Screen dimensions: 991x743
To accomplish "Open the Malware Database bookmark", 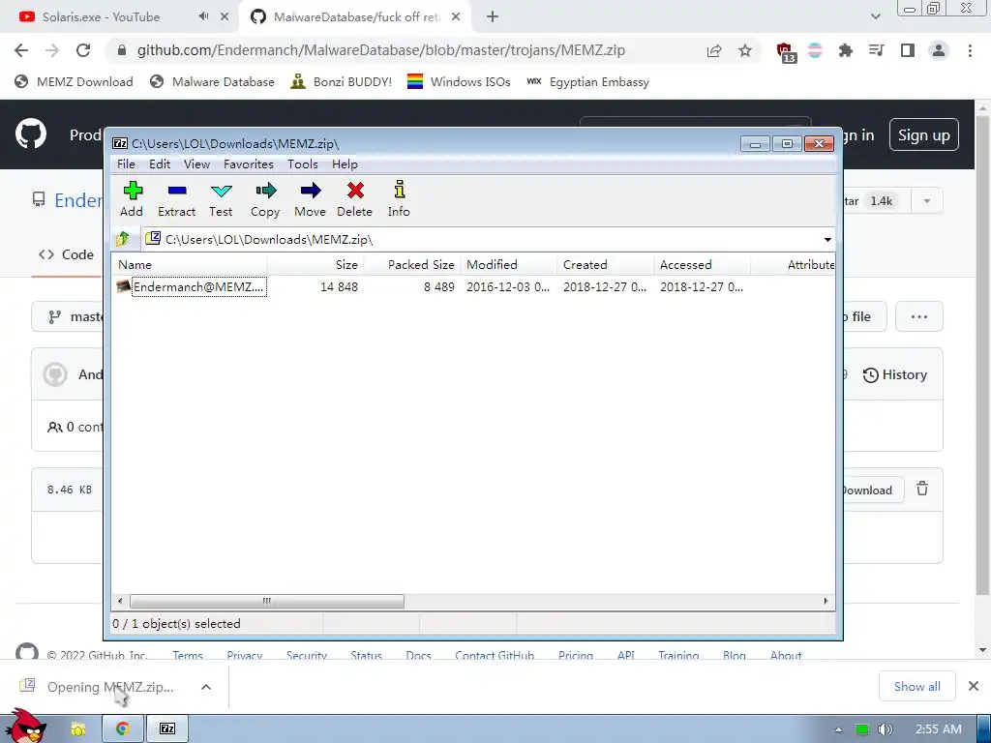I will 212,81.
